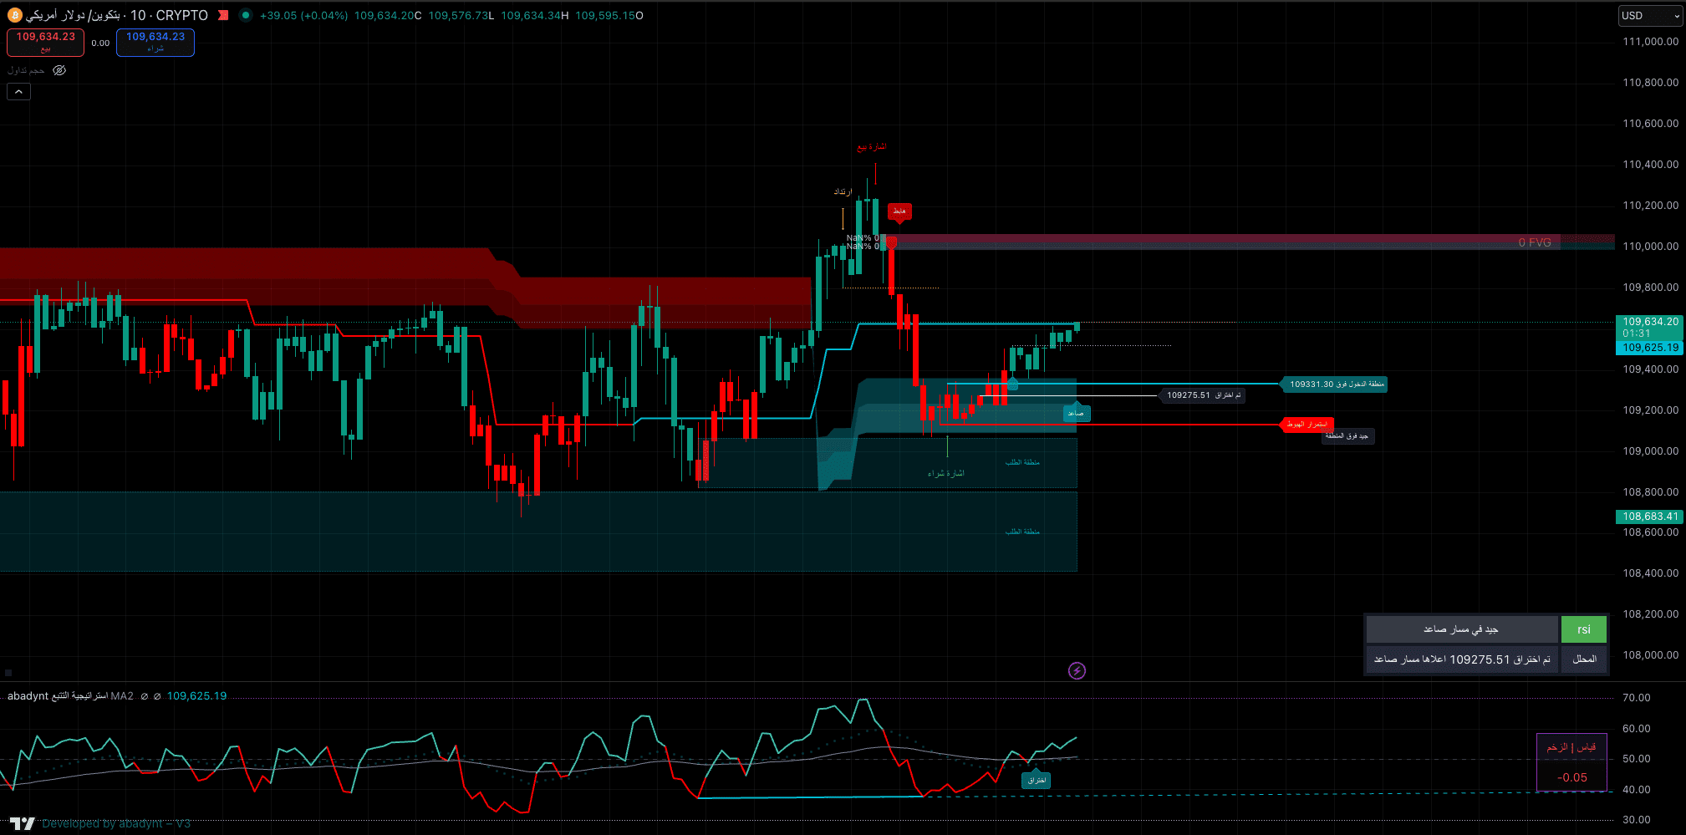Select the 109275.51 breakout level label
The height and width of the screenshot is (835, 1686).
point(1202,395)
